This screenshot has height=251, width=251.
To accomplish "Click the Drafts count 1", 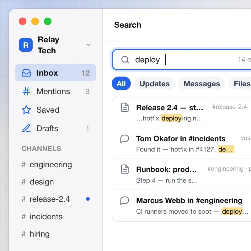I will 88,128.
